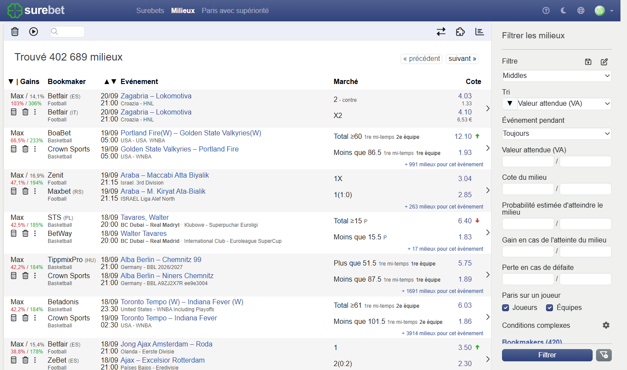
Task: Click the Cote du milieu maximum field
Action: [x=586, y=189]
